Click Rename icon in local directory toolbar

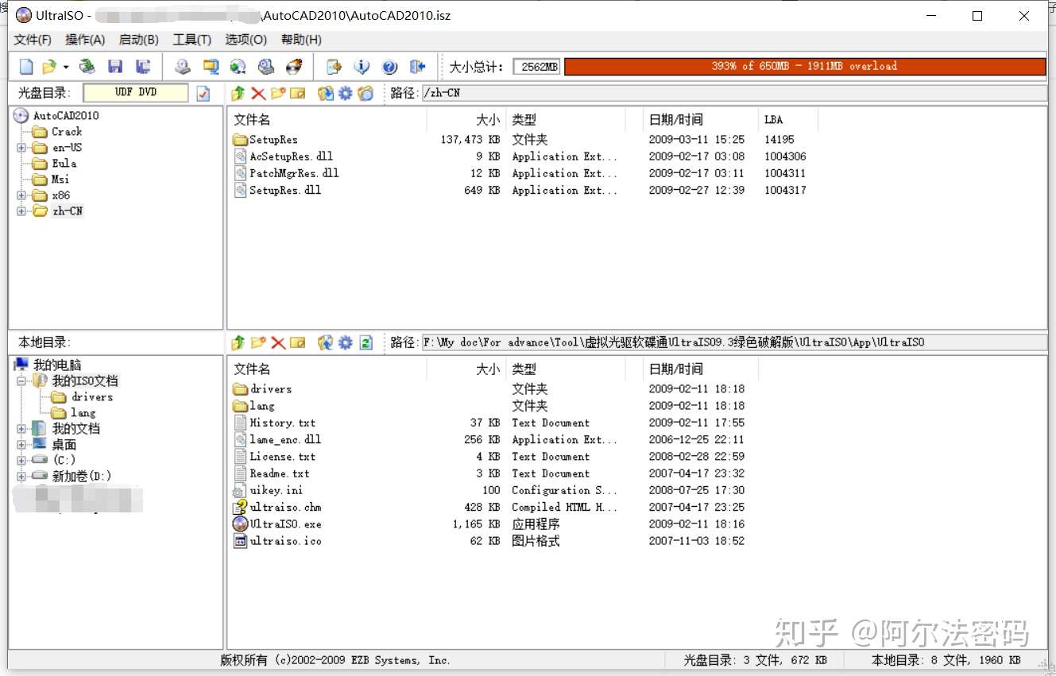click(298, 342)
